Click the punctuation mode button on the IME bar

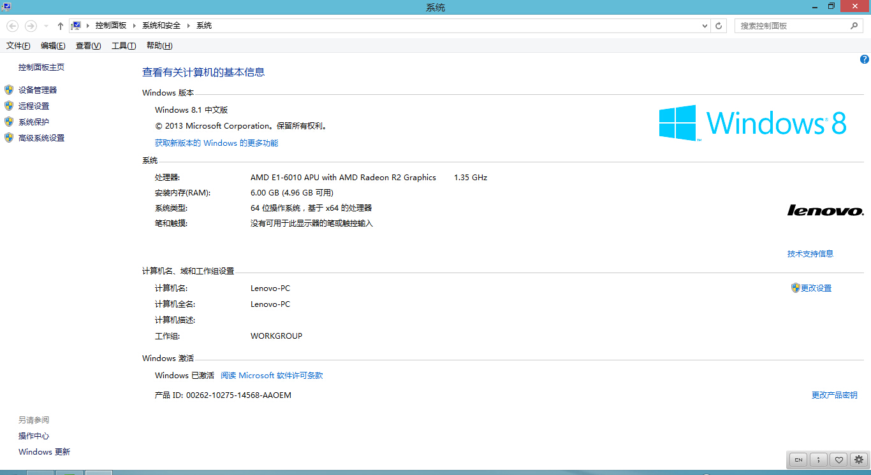point(819,459)
